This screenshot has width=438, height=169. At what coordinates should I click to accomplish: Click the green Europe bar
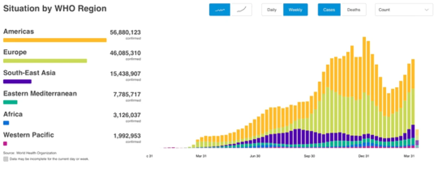tap(45, 61)
